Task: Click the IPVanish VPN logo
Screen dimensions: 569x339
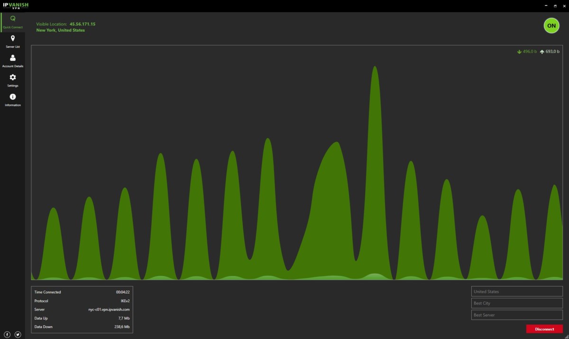Action: (16, 6)
